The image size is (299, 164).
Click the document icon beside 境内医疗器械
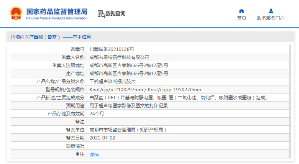[13, 37]
